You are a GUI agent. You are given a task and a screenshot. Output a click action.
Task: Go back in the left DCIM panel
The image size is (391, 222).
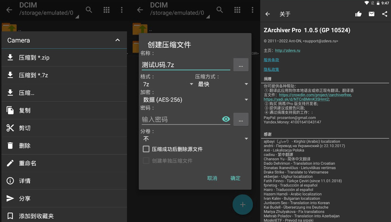pos(9,10)
